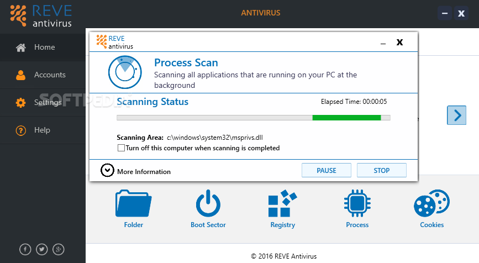Close the main antivirus window
Screen dimensions: 479x263
(x=461, y=13)
